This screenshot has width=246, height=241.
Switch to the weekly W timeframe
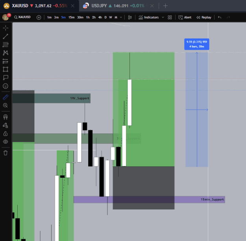point(111,17)
